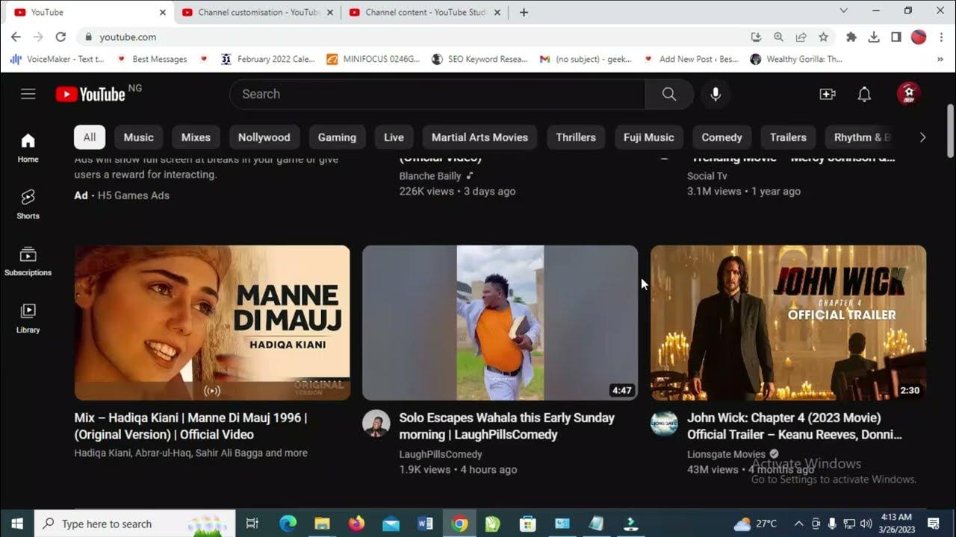Open Word from the taskbar

[425, 524]
